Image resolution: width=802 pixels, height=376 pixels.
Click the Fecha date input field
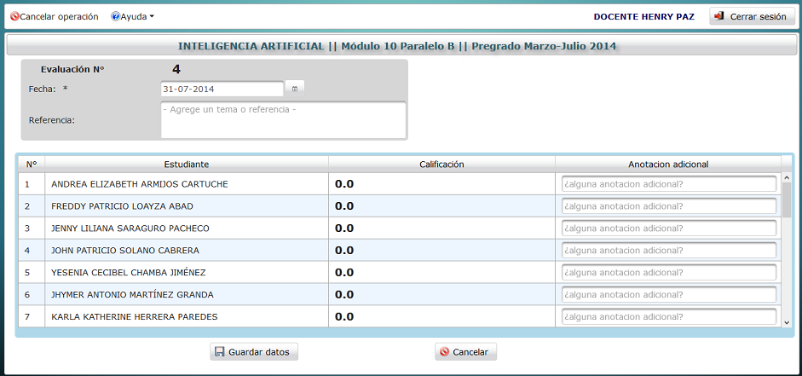coord(222,89)
